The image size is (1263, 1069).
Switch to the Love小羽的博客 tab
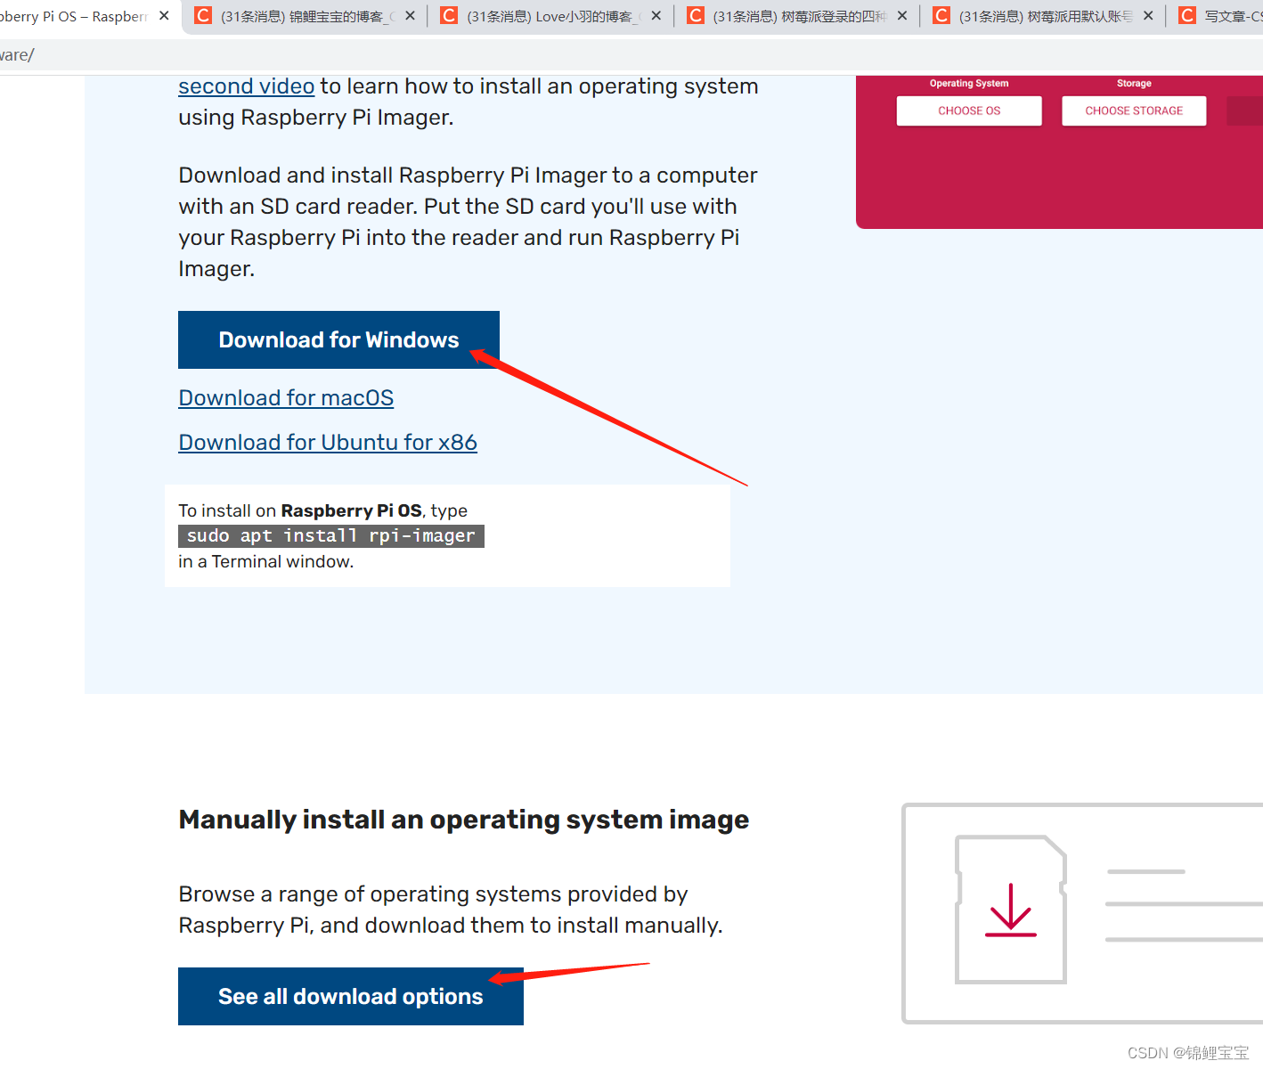click(x=550, y=16)
